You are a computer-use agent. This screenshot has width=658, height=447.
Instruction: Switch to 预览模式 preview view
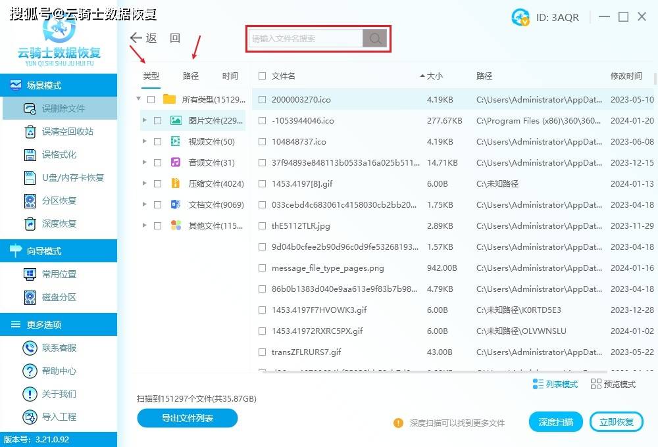coord(613,384)
